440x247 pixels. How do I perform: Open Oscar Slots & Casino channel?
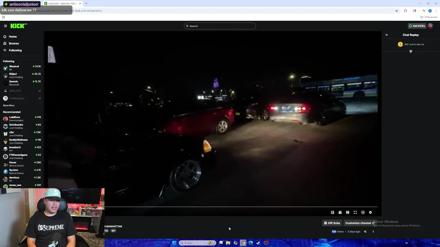(x=22, y=164)
